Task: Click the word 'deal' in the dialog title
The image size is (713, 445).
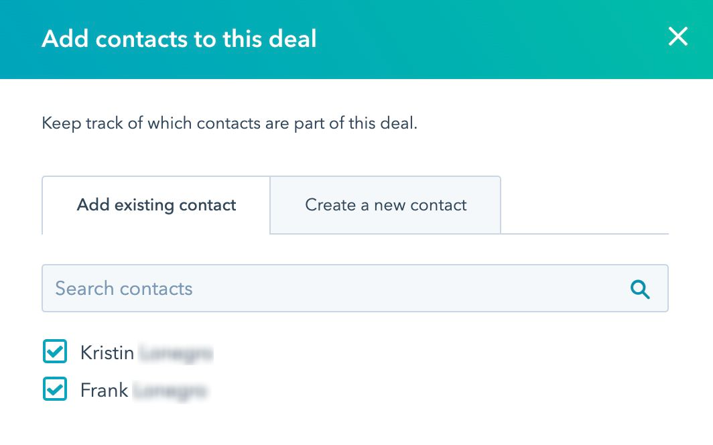Action: [289, 39]
